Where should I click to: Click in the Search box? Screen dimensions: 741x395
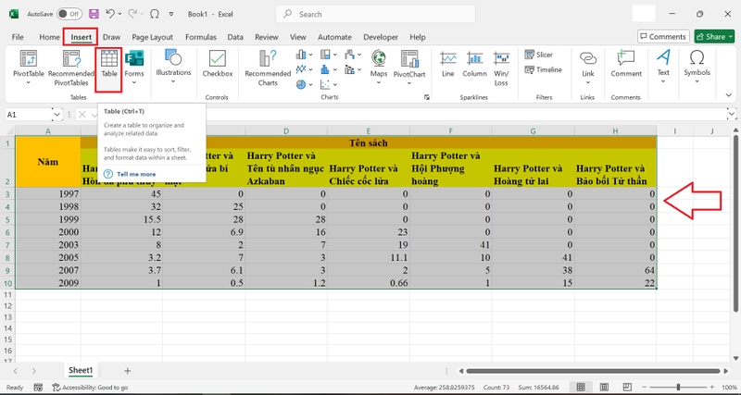click(x=375, y=14)
